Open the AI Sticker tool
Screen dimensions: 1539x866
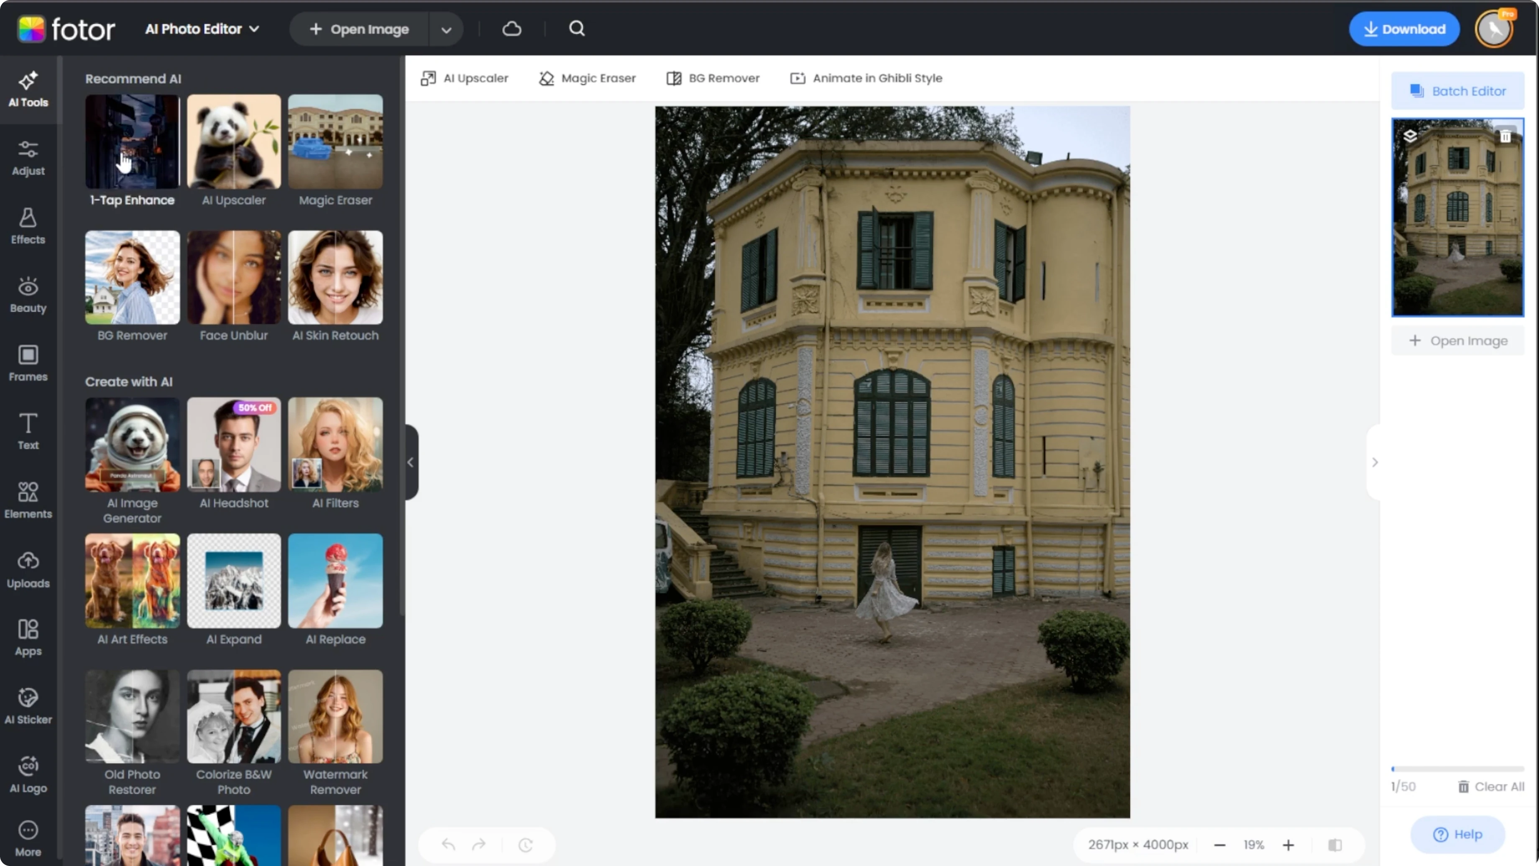coord(28,707)
